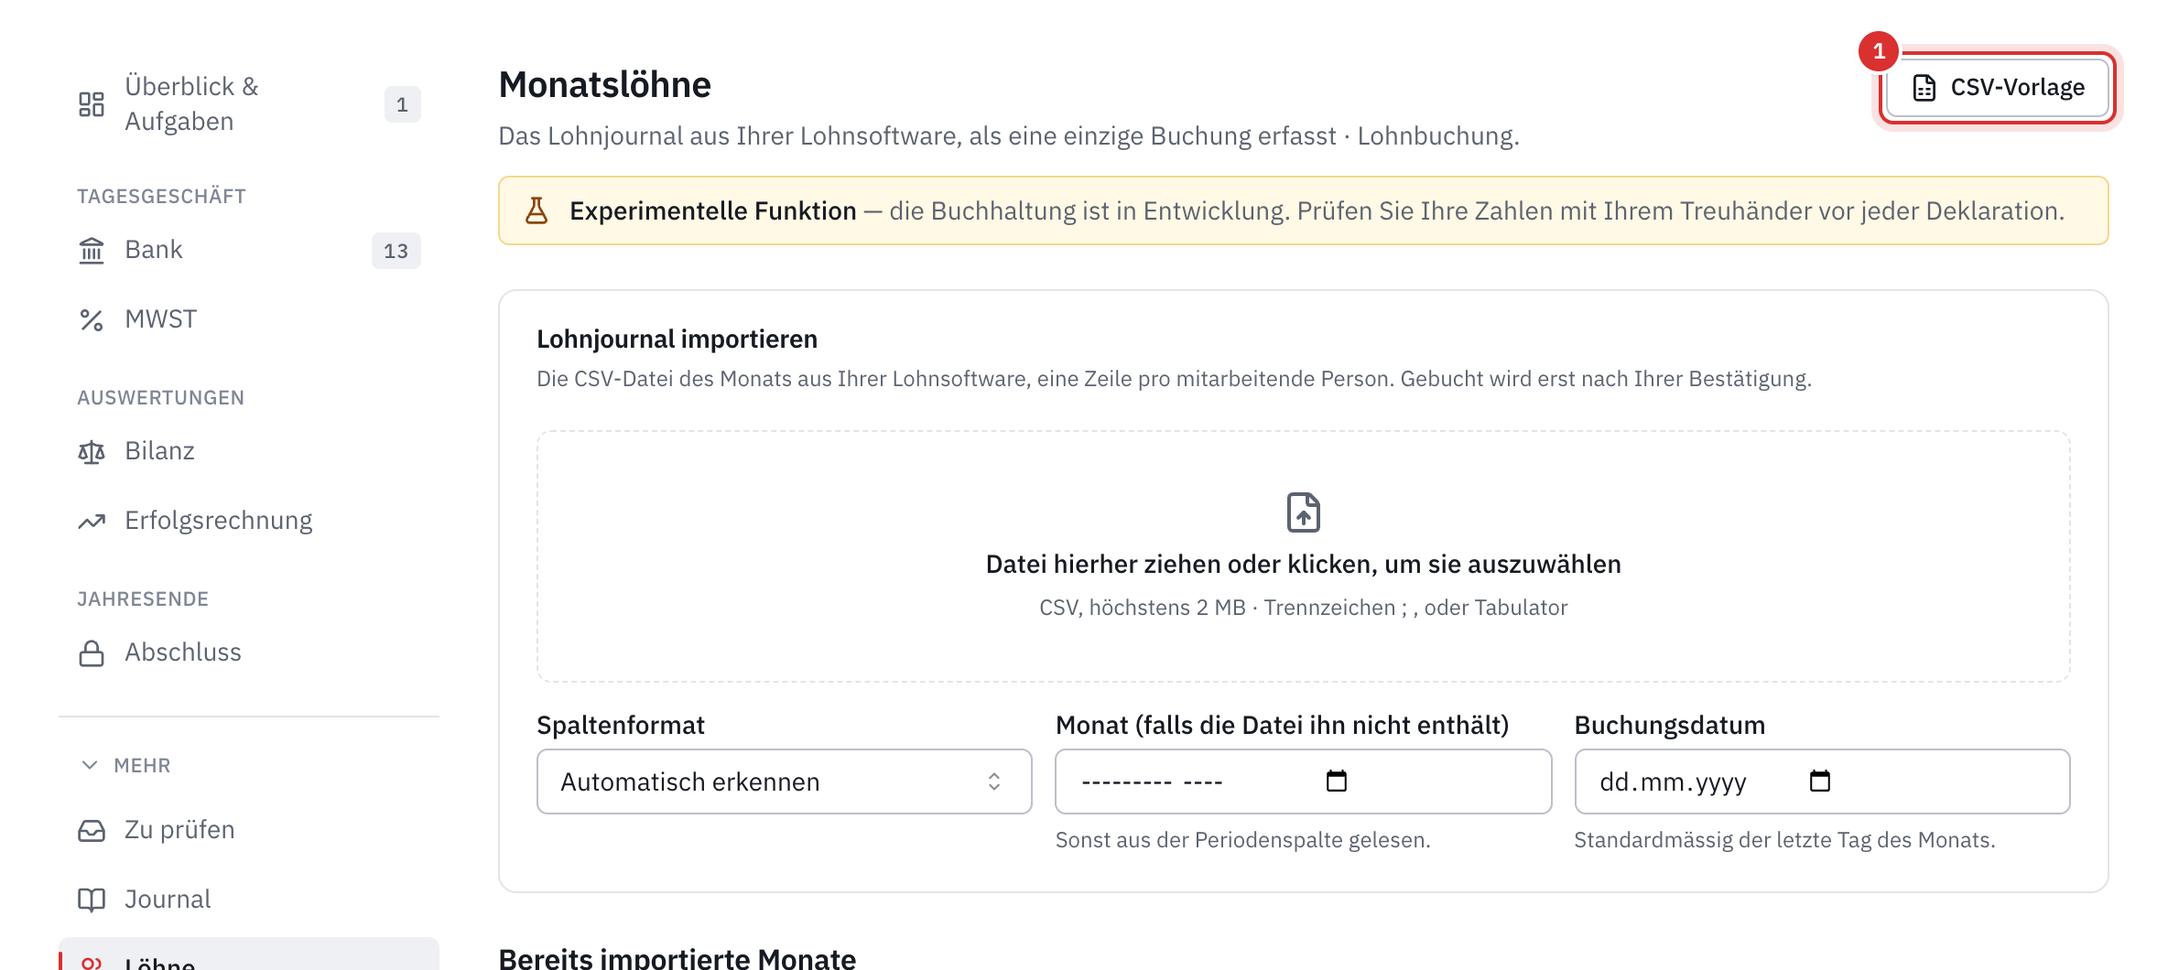The image size is (2168, 970).
Task: Click the 'Bereits importierte Monate' heading
Action: pos(677,957)
